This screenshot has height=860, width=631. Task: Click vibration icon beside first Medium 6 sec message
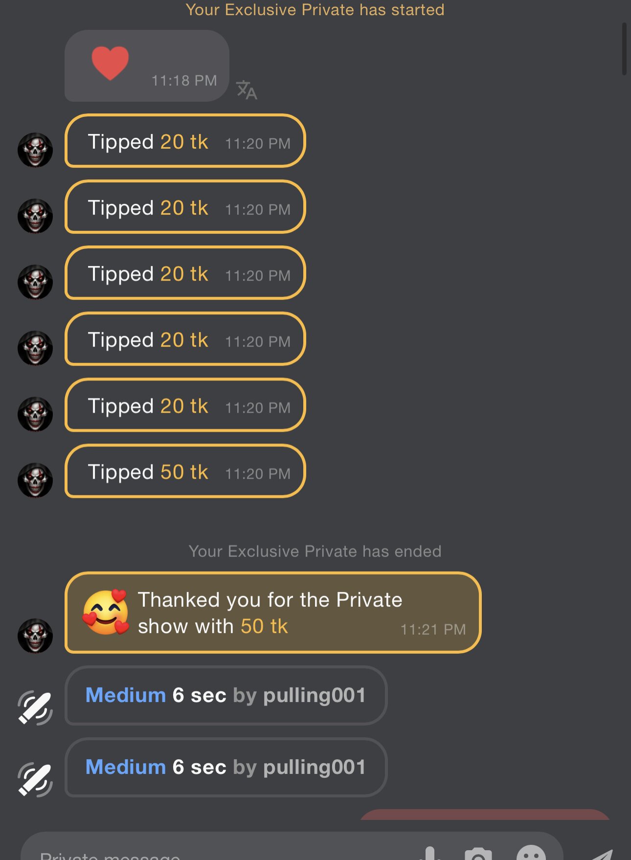click(x=35, y=707)
